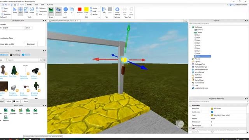Collapse the Appearance properties section
249x140 pixels.
coord(190,105)
